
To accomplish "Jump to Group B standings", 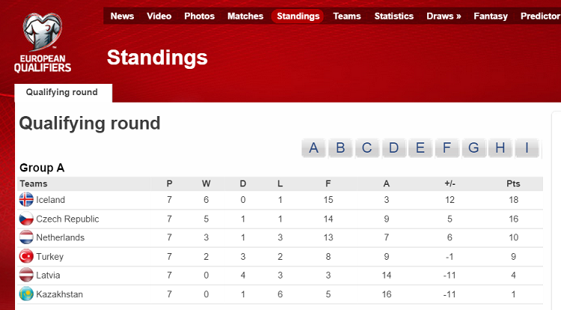I will point(340,148).
